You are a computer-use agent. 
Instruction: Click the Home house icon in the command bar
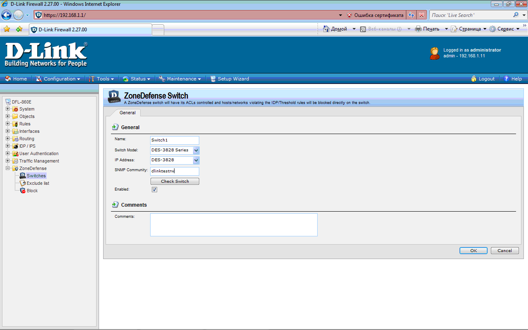[326, 29]
